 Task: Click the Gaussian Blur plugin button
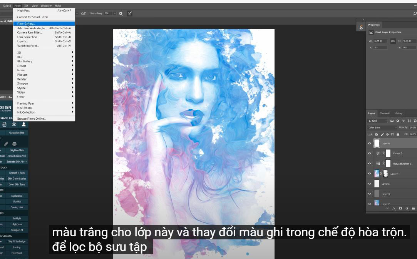tap(17, 133)
